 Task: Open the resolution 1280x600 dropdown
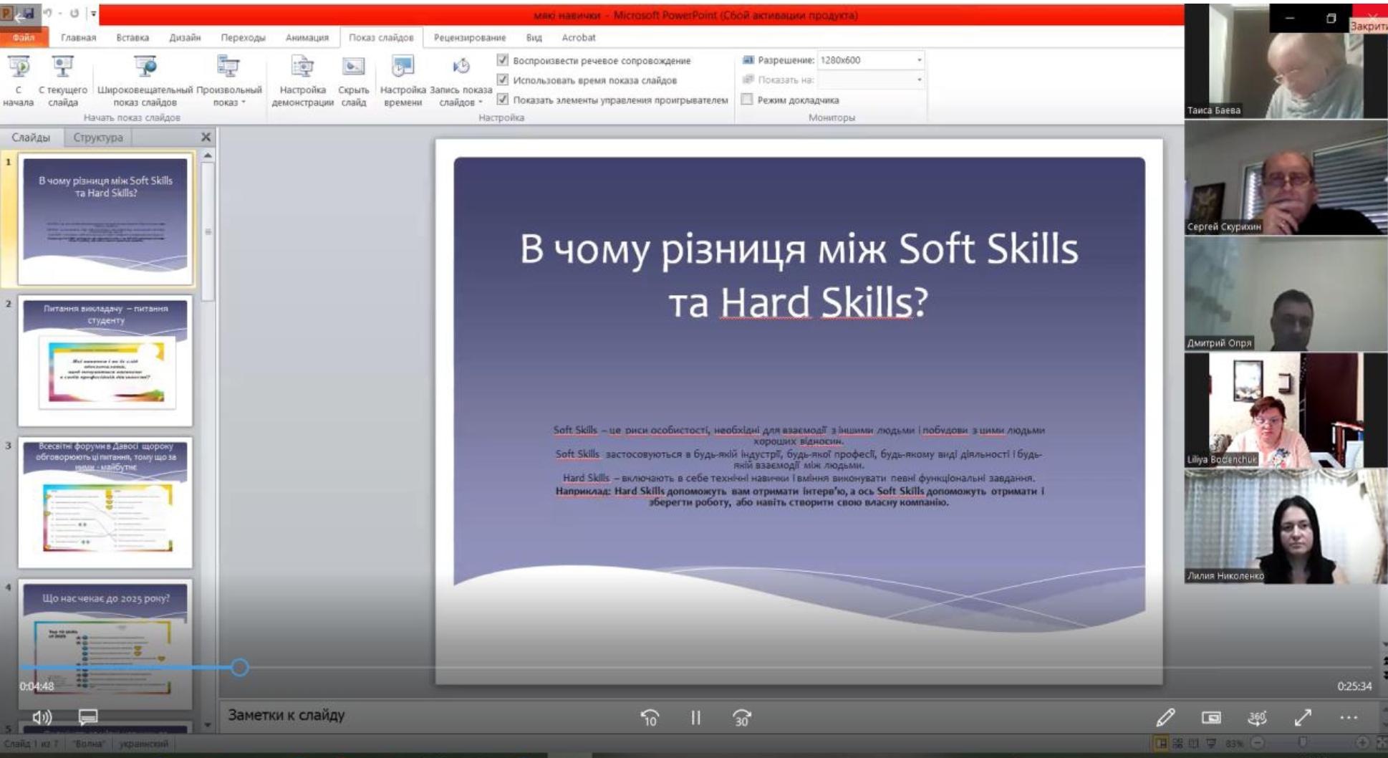(919, 60)
